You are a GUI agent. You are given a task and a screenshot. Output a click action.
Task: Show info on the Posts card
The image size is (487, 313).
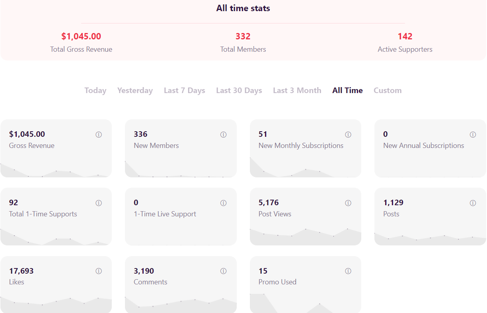pos(473,203)
